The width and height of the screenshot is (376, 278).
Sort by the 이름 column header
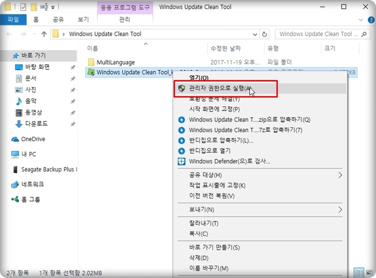93,48
